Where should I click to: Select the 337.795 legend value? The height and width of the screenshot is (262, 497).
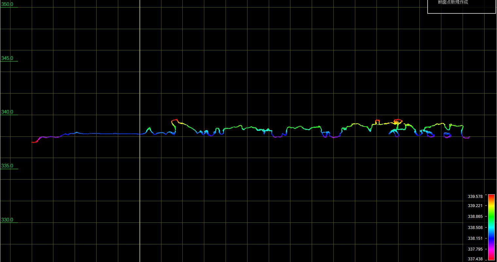pyautogui.click(x=475, y=249)
